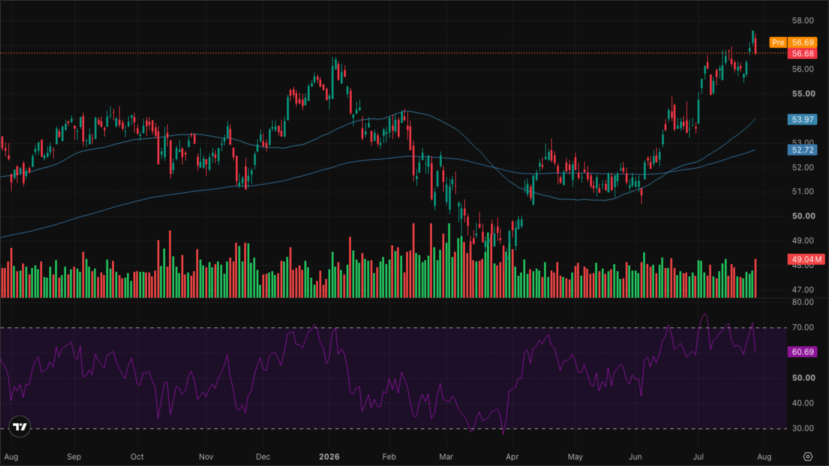Select the Apr label on time axis
829x466 pixels.
(x=512, y=457)
